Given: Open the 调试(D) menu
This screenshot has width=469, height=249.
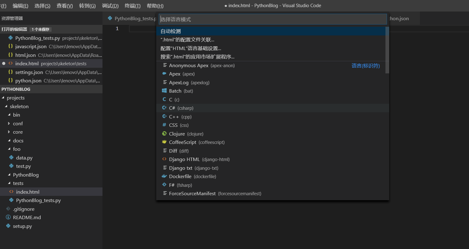Looking at the screenshot, I should tap(110, 6).
